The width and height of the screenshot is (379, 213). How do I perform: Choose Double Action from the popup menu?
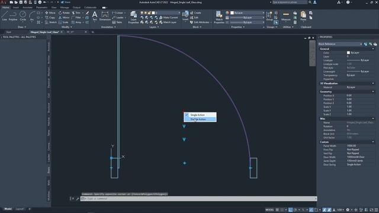(200, 120)
